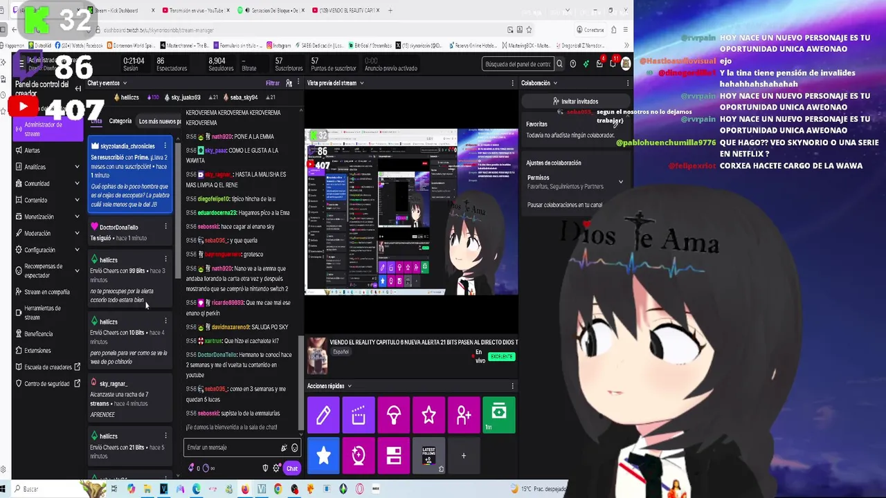Expand the Monetización sidebar section
Viewport: 886px width, 498px height.
click(x=77, y=216)
